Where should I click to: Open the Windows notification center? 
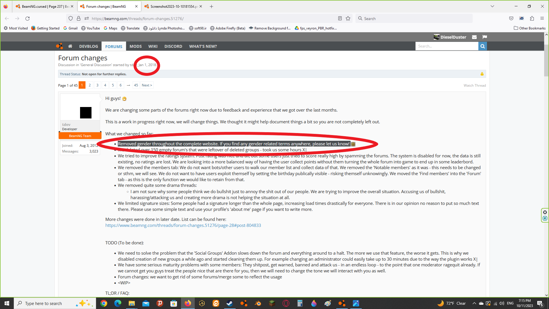tap(540, 303)
